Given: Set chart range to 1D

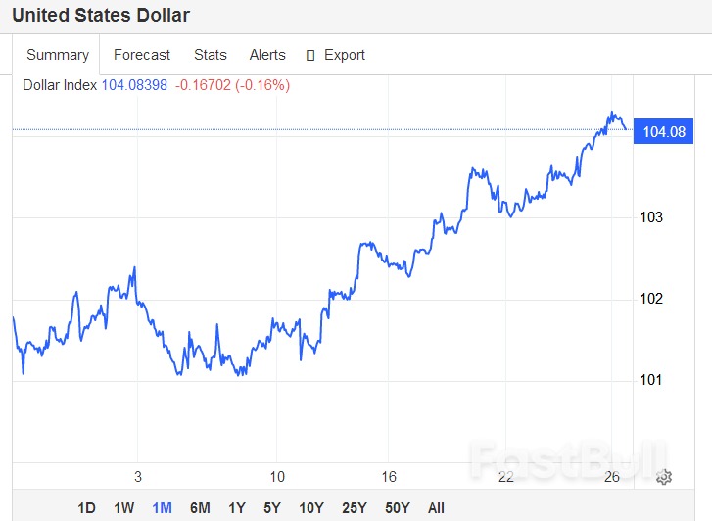Looking at the screenshot, I should point(87,507).
